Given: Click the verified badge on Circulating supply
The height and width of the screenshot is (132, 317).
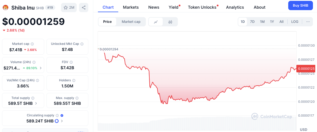Looking at the screenshot, I should tap(62, 115).
